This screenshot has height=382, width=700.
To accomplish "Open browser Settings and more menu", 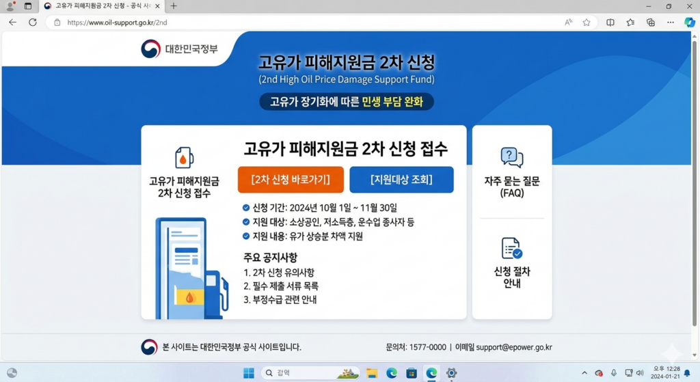I will [671, 23].
